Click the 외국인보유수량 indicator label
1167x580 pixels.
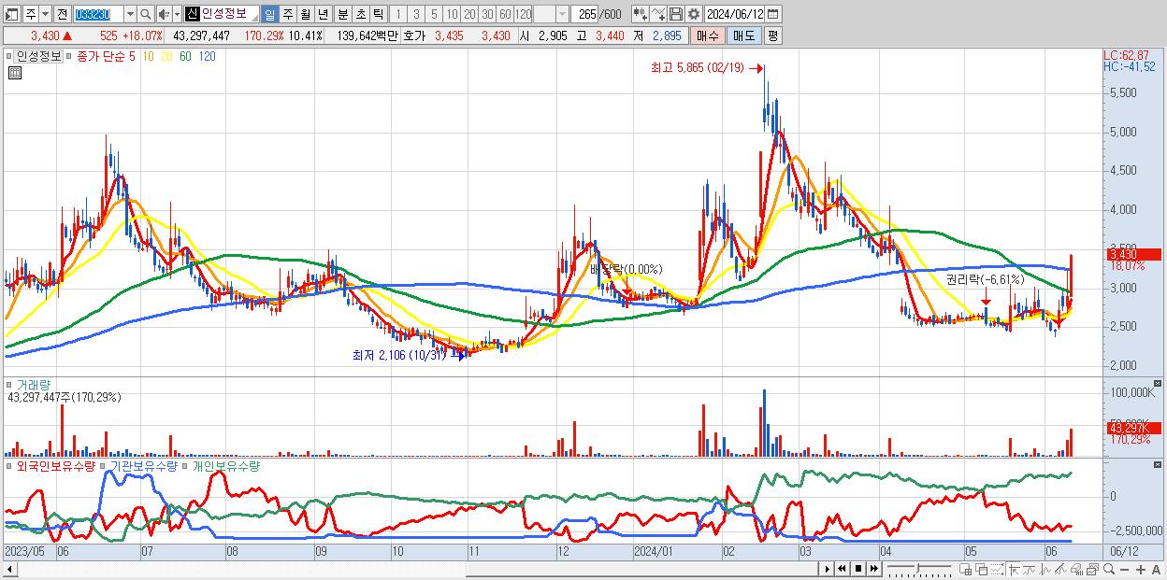click(55, 466)
